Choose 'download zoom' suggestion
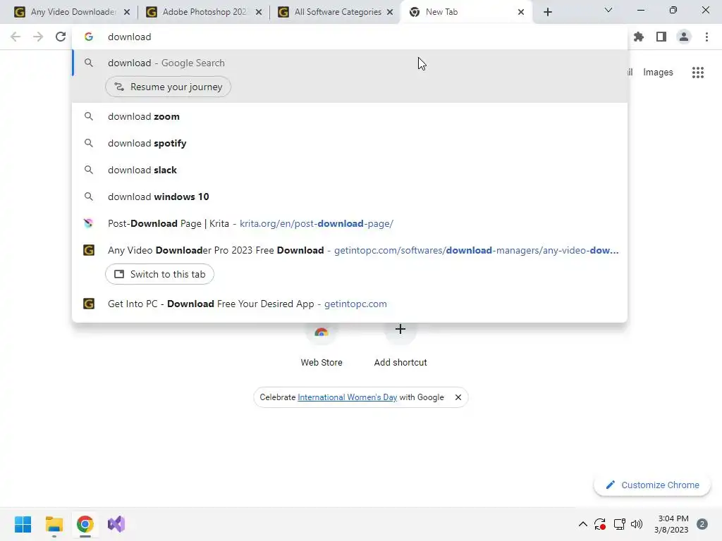The height and width of the screenshot is (541, 722). tap(350, 116)
